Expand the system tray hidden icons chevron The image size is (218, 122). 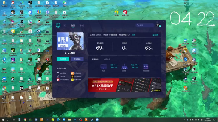pos(185,120)
